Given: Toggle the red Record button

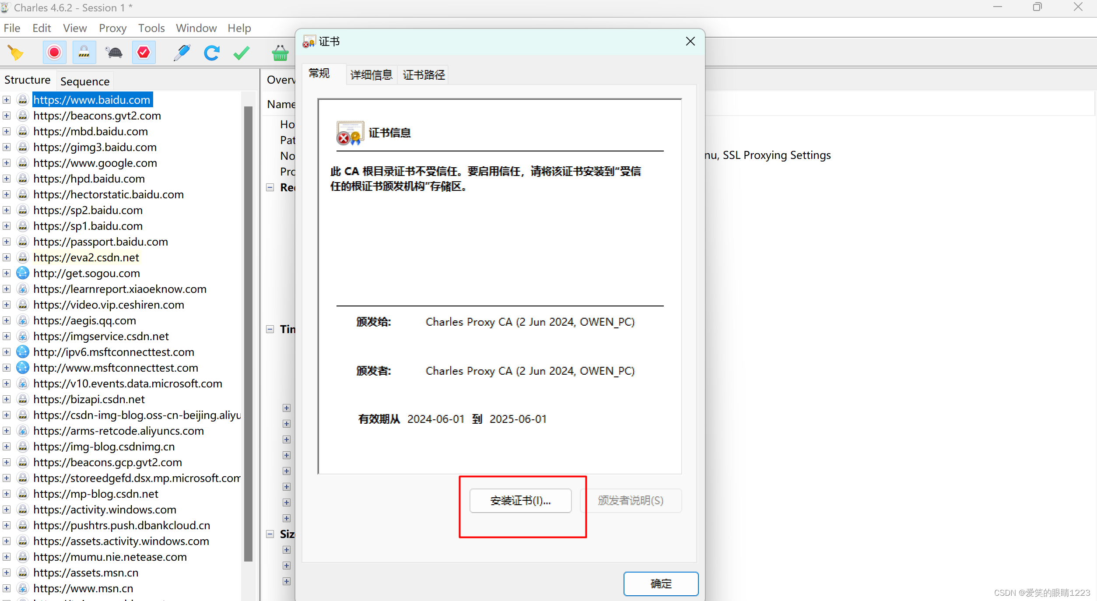Looking at the screenshot, I should [54, 53].
